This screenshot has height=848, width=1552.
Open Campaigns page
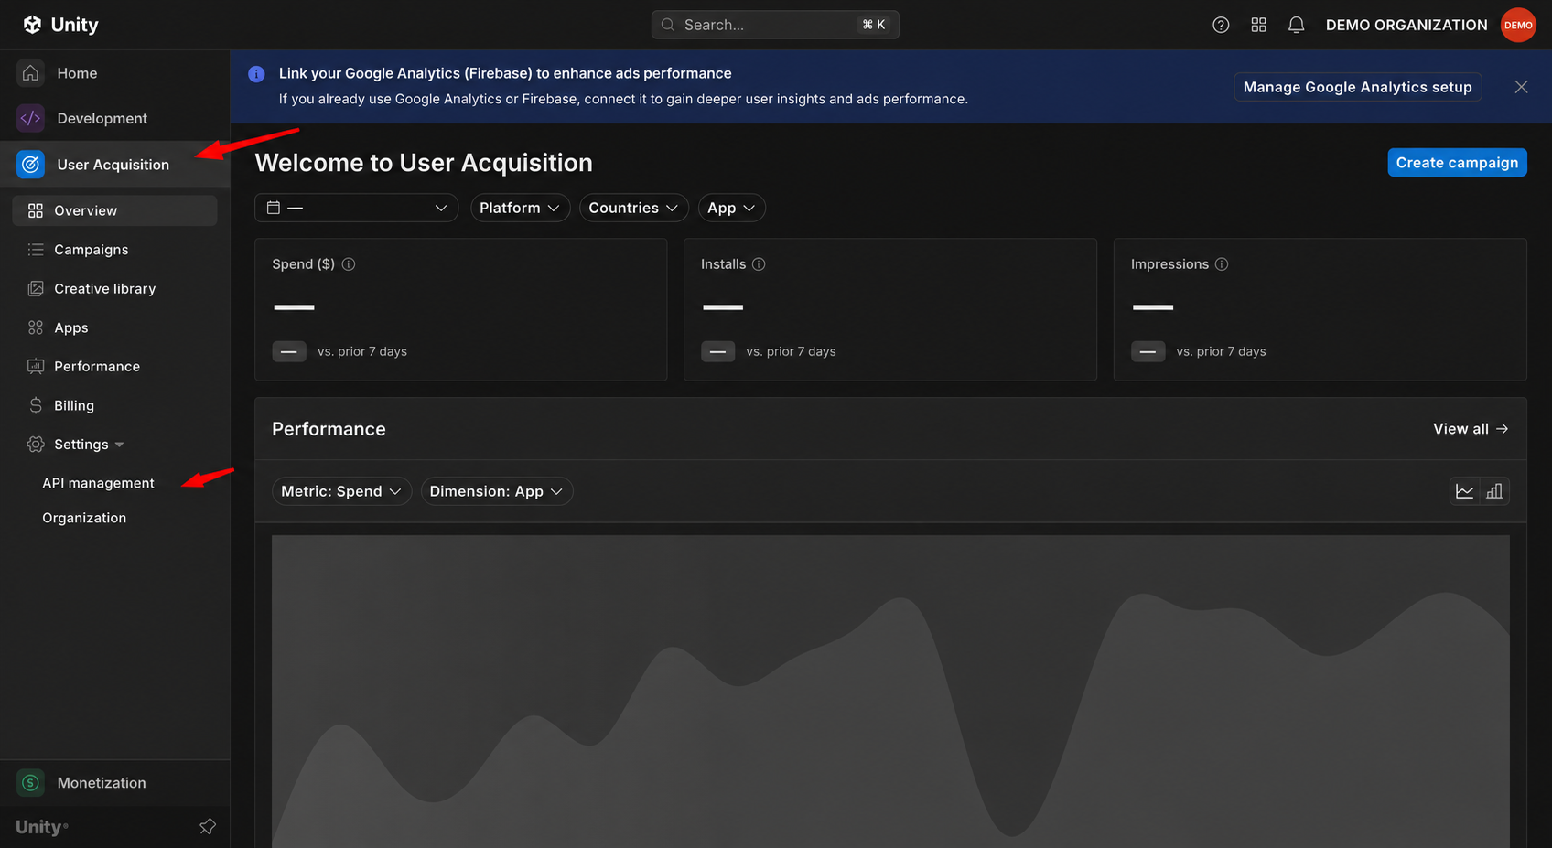tap(114, 250)
